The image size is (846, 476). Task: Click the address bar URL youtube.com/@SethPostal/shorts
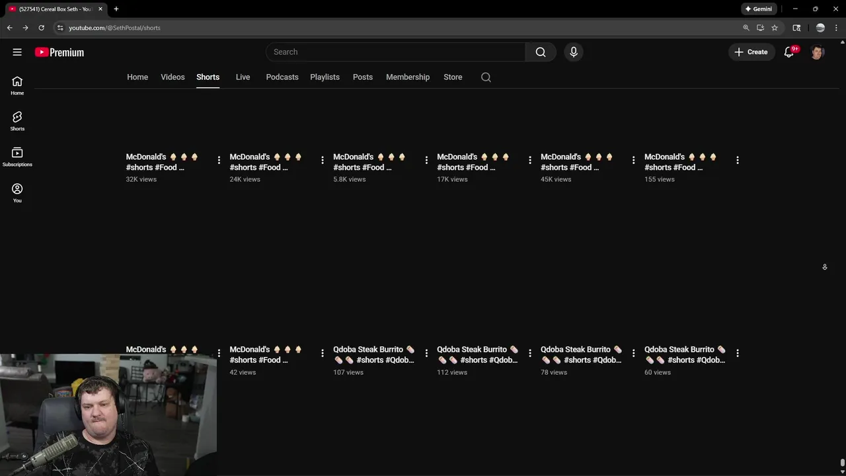115,28
